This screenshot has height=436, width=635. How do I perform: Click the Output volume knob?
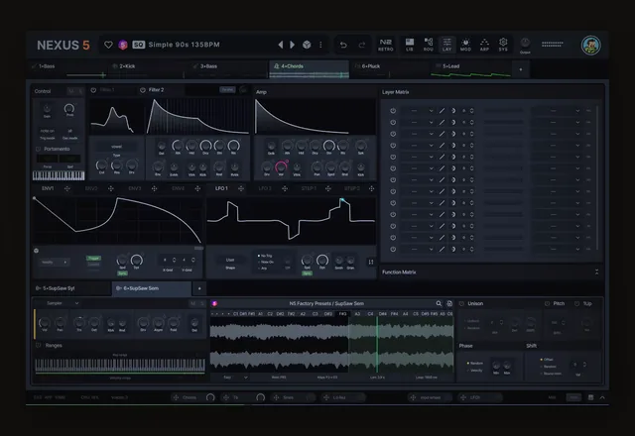(525, 43)
